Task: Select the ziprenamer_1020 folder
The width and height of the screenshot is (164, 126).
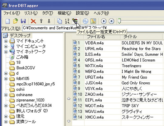Action: pos(30,100)
